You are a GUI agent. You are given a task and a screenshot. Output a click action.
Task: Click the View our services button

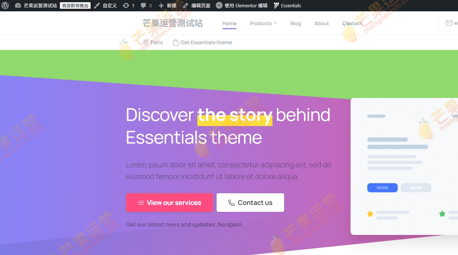pos(169,202)
